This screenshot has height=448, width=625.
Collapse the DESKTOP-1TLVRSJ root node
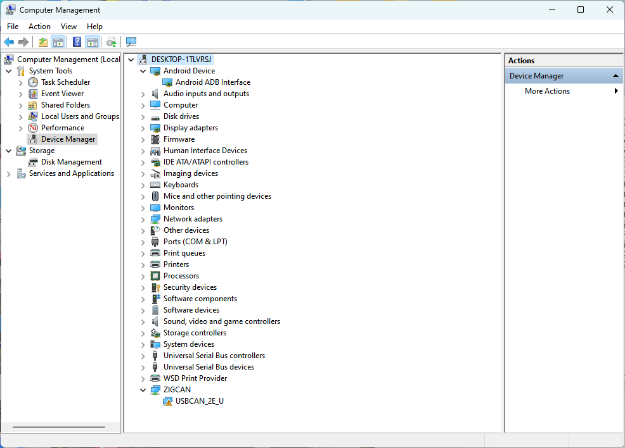point(131,59)
